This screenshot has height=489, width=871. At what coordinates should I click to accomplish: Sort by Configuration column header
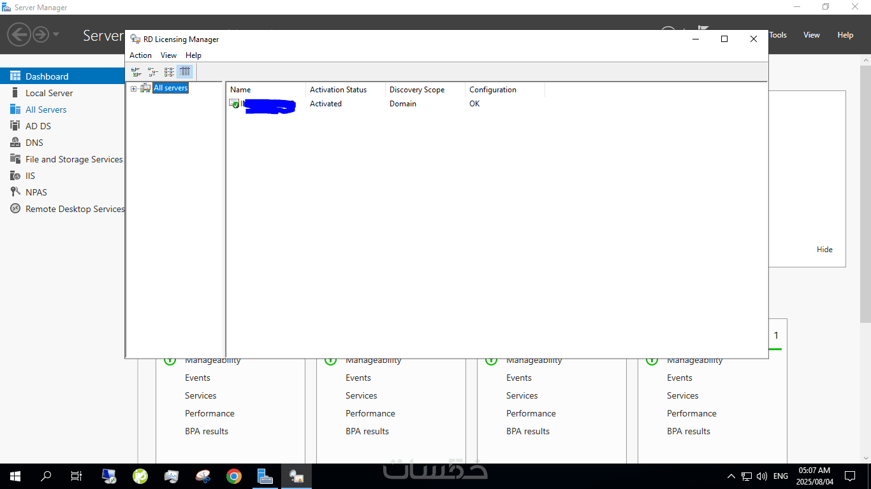tap(505, 90)
